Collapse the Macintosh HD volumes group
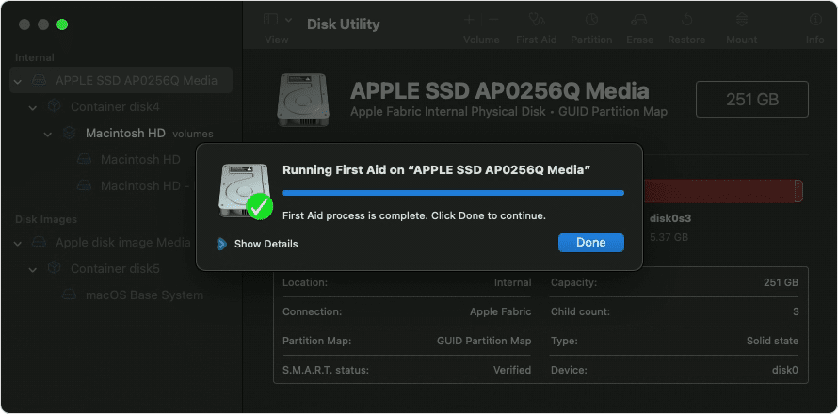This screenshot has width=838, height=414. [x=48, y=134]
